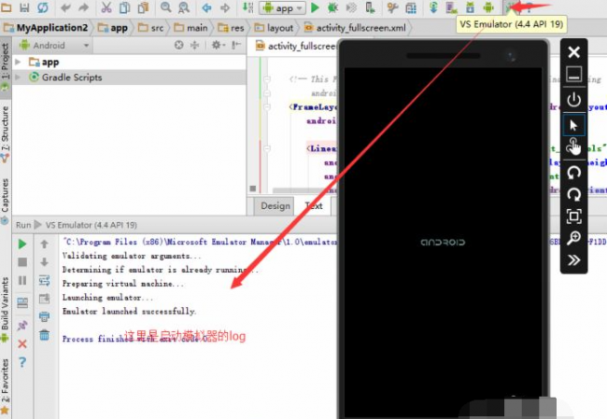Switch to the Design tab of the layout editor
Screen dimensions: 607x419
[x=275, y=206]
